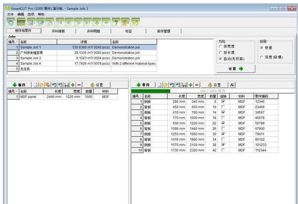Click the large minus icon in main toolbar
Screen dimensions: 298x204
click(x=106, y=22)
